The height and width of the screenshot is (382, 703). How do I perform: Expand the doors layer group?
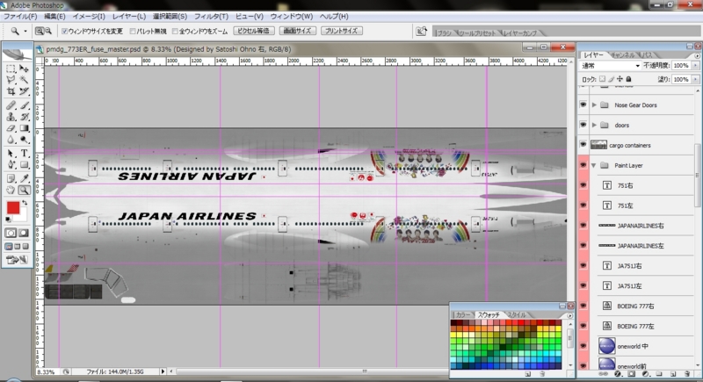pos(594,125)
